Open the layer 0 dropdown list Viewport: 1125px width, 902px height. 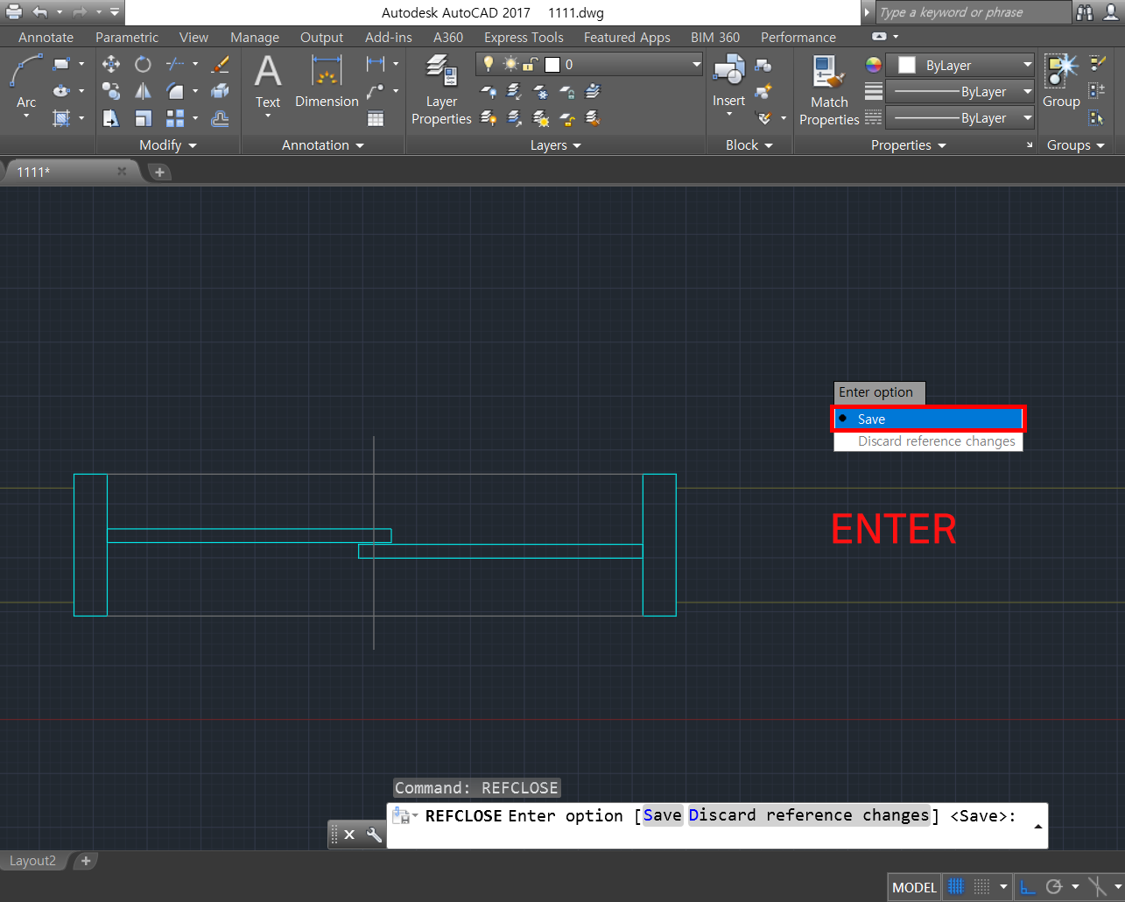pos(697,64)
